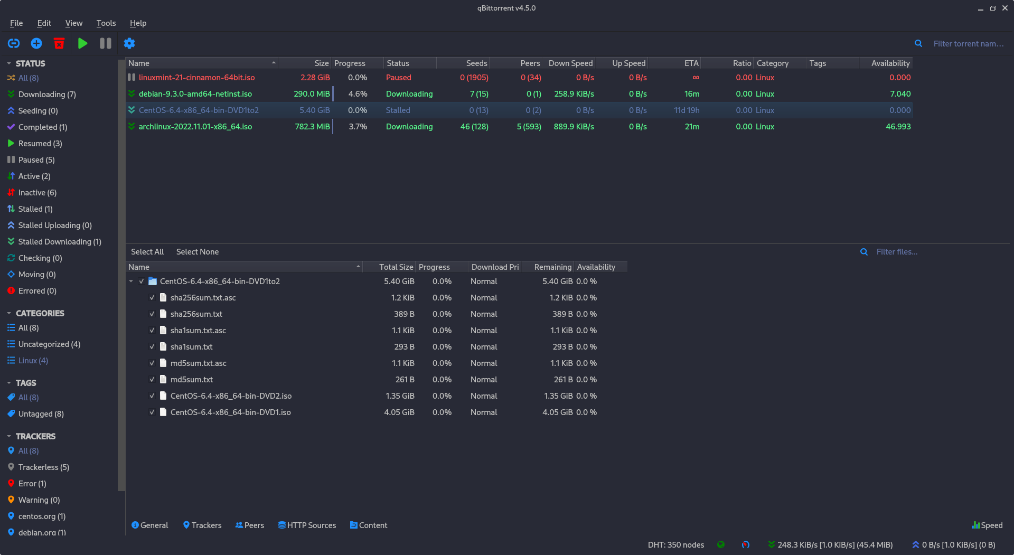Collapse the CATEGORIES sidebar section
The height and width of the screenshot is (555, 1014).
point(9,313)
